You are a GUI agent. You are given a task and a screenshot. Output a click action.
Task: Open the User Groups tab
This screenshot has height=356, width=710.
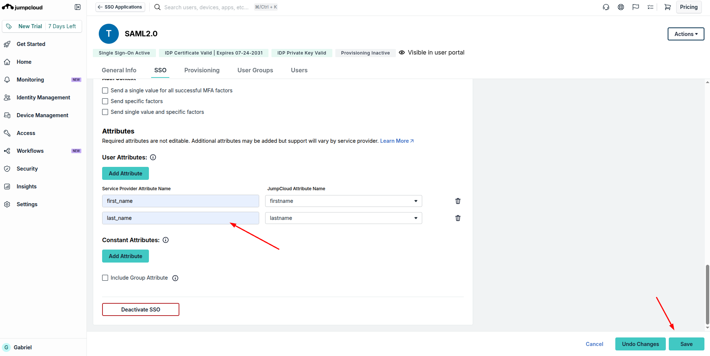255,70
